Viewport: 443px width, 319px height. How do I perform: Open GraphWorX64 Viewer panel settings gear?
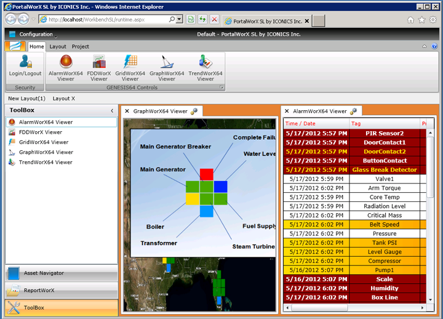(x=194, y=111)
